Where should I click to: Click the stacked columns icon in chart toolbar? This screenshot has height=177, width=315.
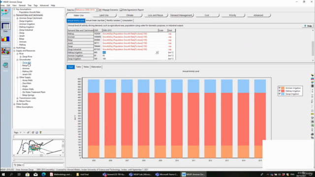coord(312,86)
